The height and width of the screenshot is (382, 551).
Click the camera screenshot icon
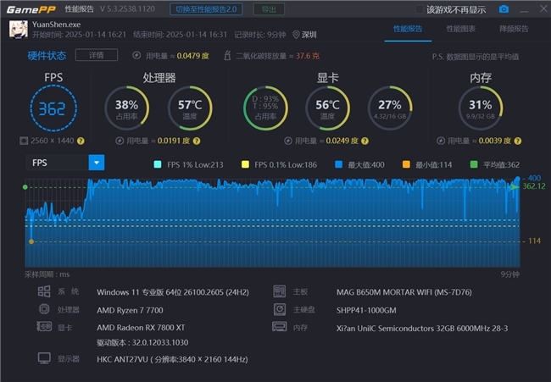click(504, 9)
